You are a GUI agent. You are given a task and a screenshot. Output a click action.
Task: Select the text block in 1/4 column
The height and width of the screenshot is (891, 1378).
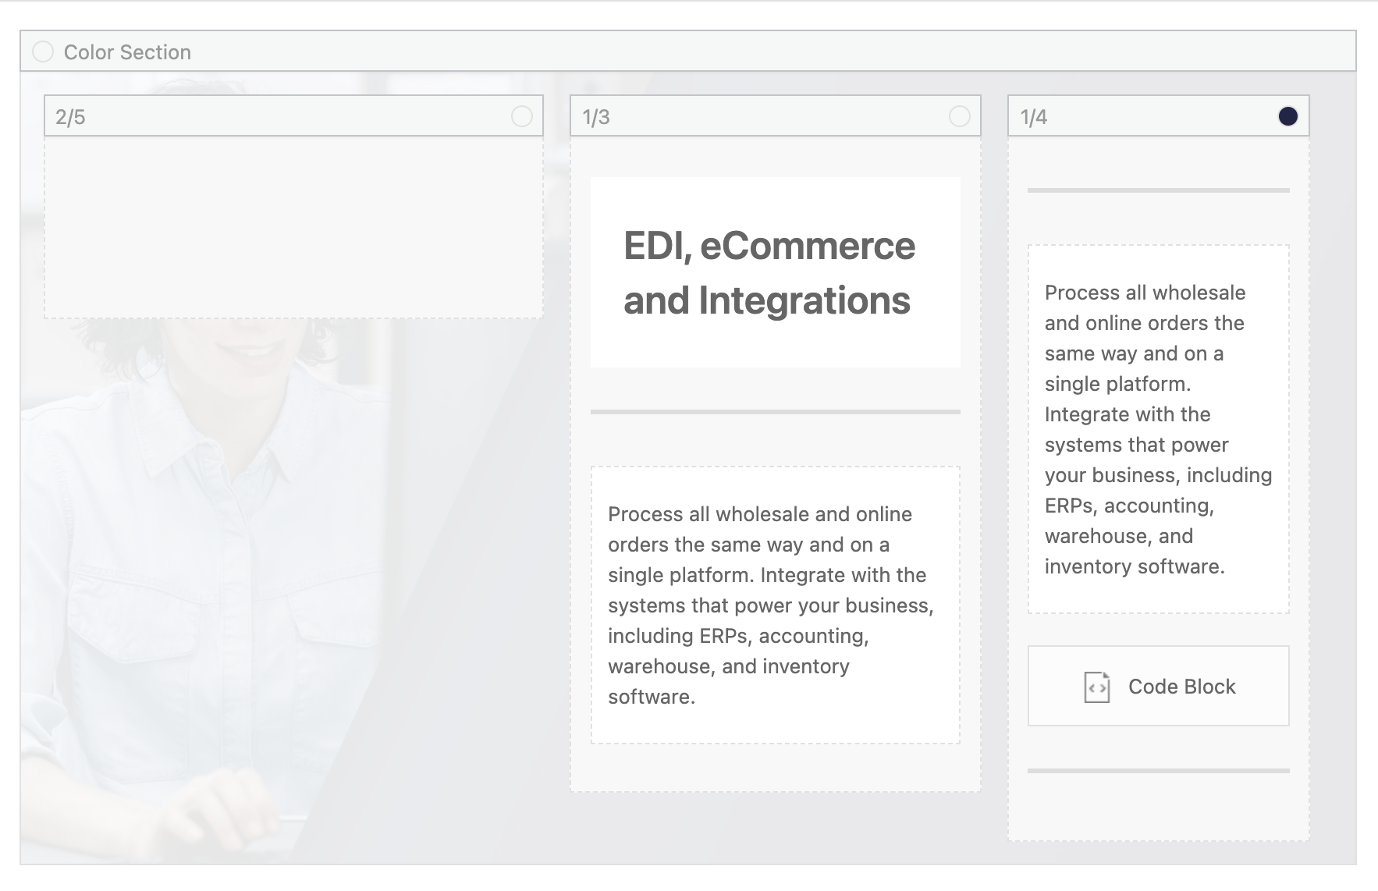coord(1158,429)
